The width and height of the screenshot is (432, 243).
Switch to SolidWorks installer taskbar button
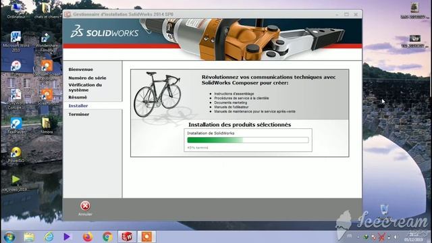(127, 237)
